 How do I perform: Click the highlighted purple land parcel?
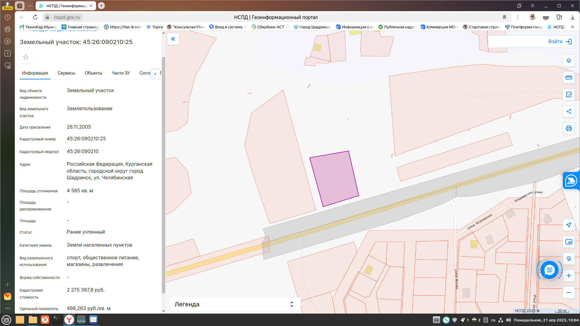pyautogui.click(x=334, y=179)
